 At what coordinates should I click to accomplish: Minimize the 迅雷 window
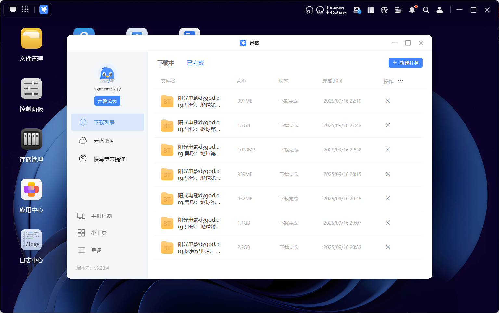click(395, 43)
